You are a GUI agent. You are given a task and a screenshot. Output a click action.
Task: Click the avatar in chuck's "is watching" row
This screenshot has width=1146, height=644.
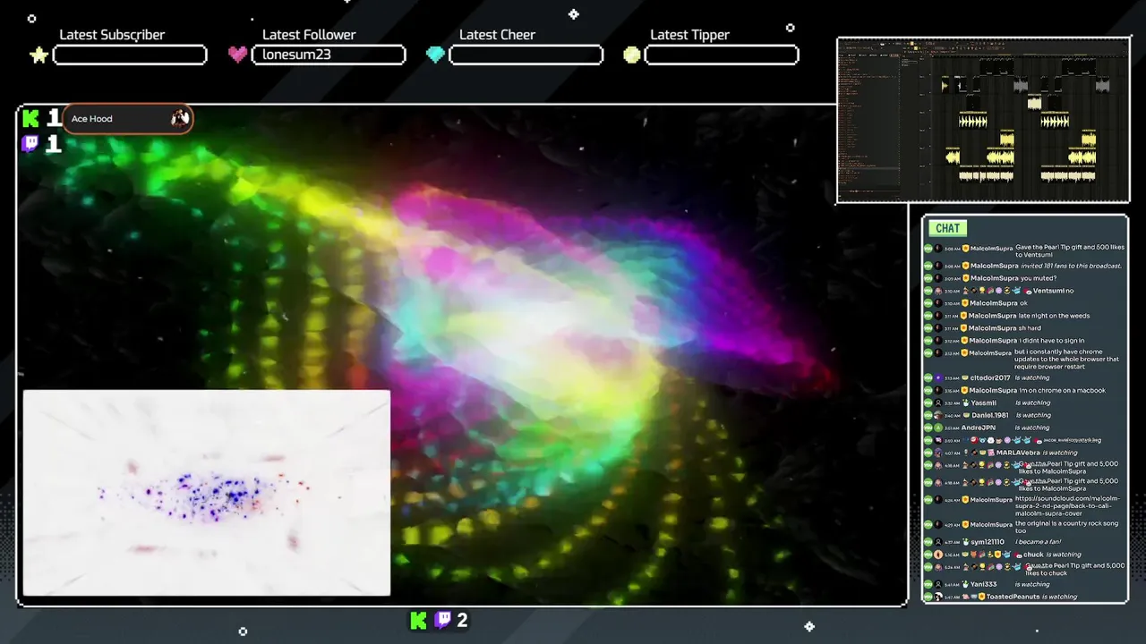click(938, 555)
